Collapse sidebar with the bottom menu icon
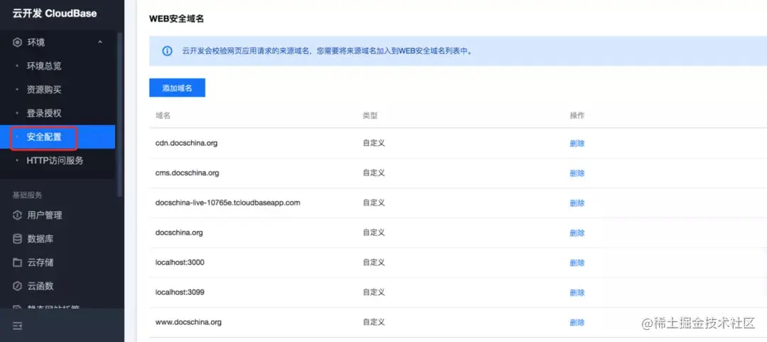Viewport: 767px width, 342px height. coord(17,326)
